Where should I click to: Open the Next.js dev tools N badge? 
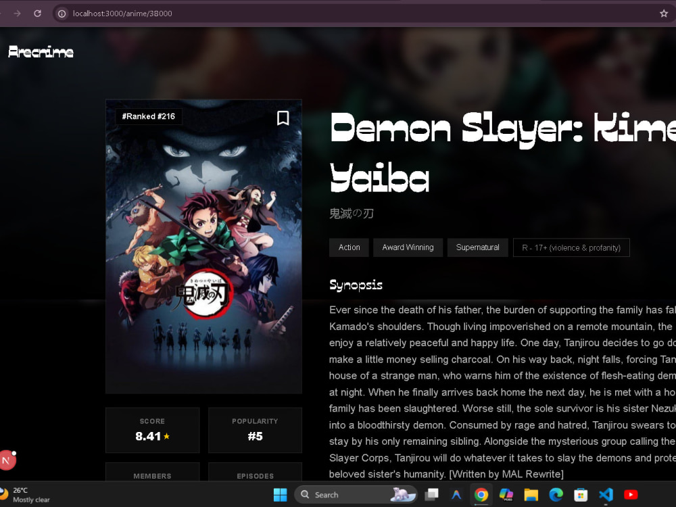point(7,460)
